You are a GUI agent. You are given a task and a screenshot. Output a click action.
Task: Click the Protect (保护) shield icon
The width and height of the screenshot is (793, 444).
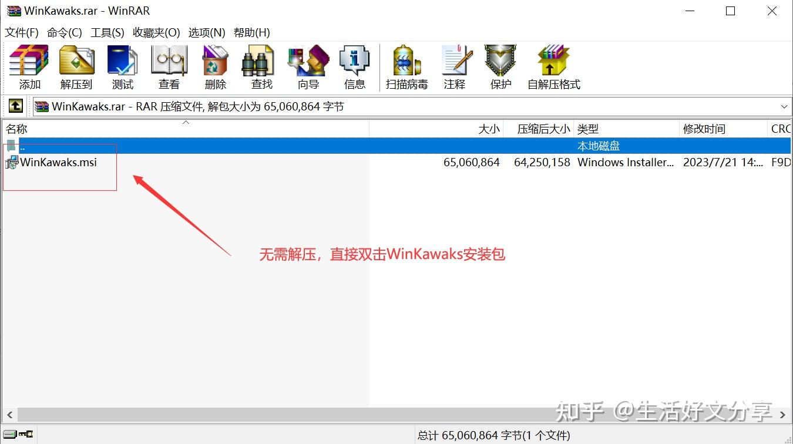pyautogui.click(x=500, y=68)
